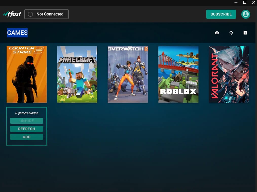Click the 0 games hidden label

tap(26, 113)
